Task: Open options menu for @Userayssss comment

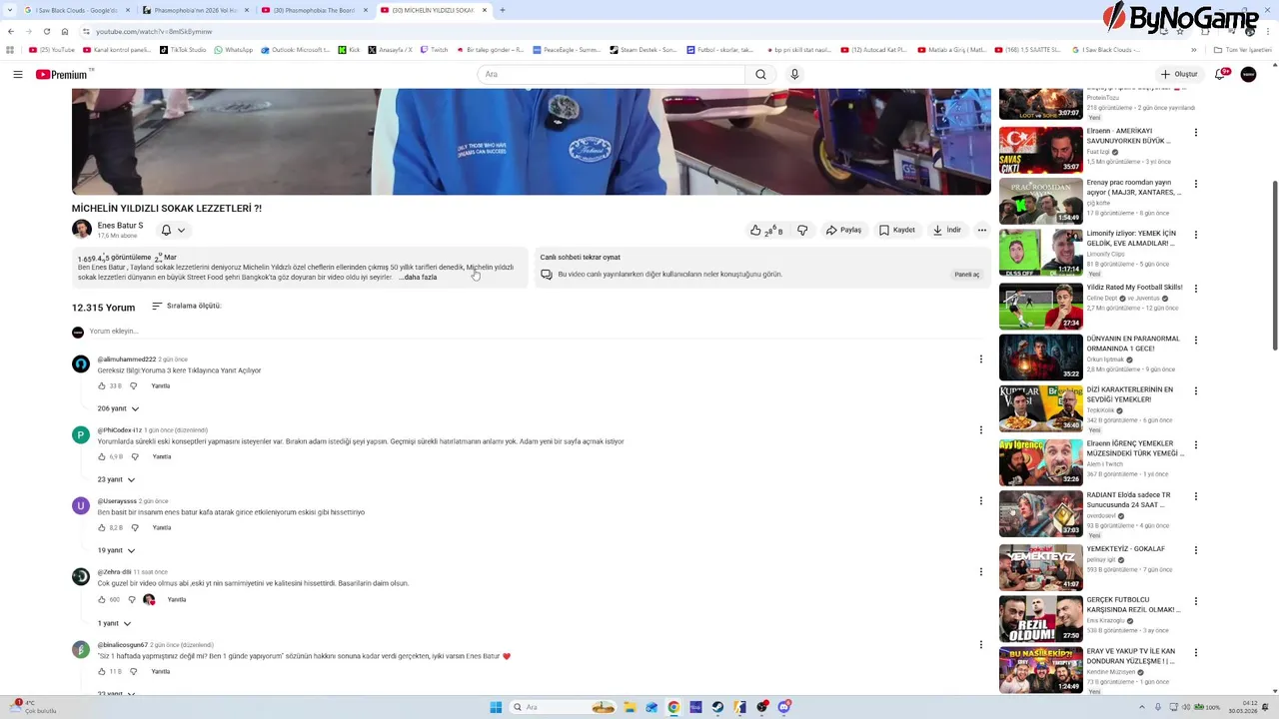Action: 980,500
